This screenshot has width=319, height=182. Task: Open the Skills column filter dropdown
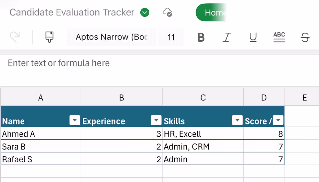[237, 120]
